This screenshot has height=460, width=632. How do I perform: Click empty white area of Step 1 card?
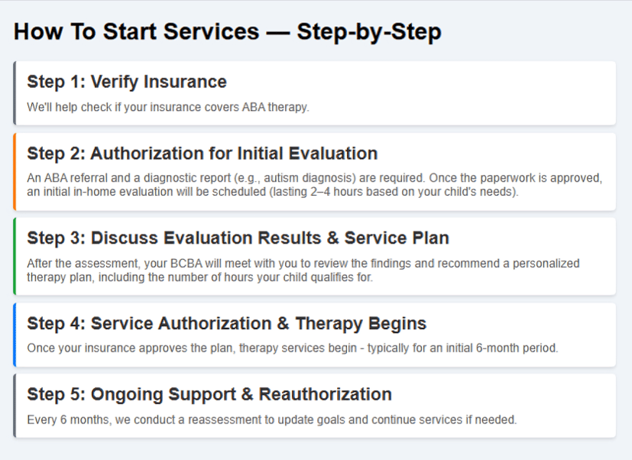point(464,93)
